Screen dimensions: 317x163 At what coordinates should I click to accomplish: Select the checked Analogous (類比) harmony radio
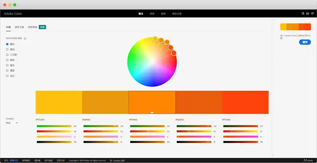(x=7, y=44)
